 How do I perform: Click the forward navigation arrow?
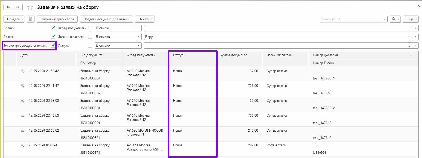click(18, 7)
